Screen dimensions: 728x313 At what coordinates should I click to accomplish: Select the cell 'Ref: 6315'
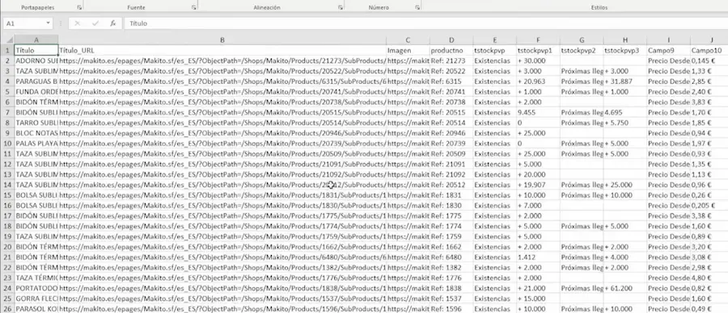(451, 81)
